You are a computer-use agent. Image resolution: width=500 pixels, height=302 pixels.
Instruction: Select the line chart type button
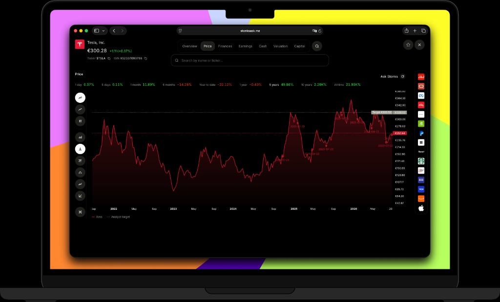[x=80, y=110]
